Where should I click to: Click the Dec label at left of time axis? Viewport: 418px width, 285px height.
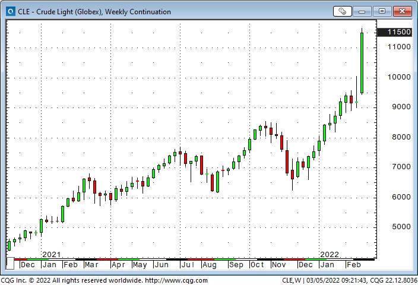point(28,265)
